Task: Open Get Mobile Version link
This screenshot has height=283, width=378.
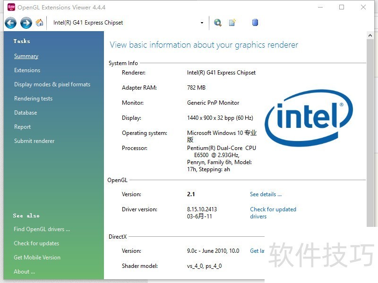Action: (37, 258)
